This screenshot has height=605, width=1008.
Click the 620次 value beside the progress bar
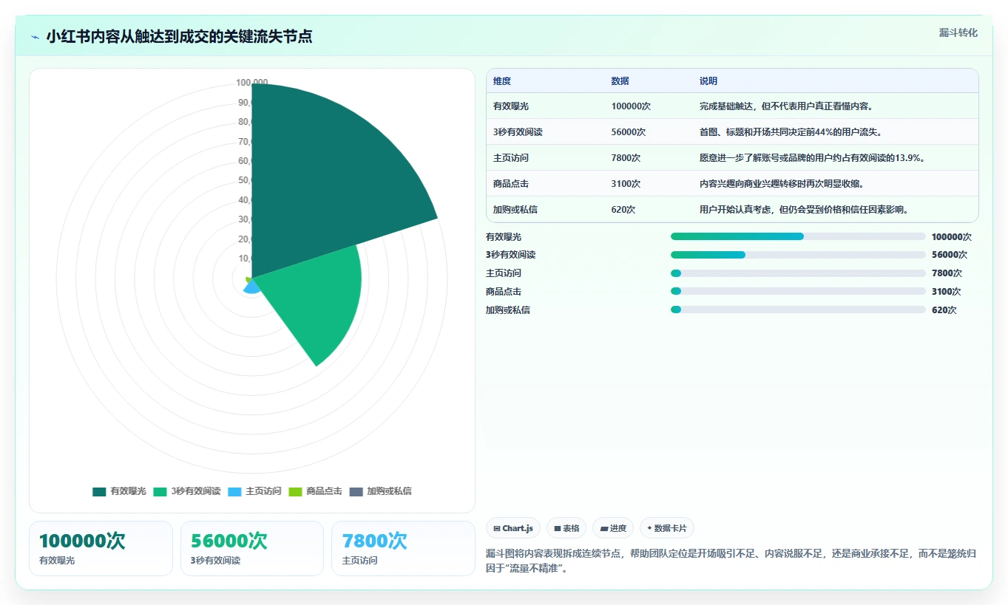(944, 310)
